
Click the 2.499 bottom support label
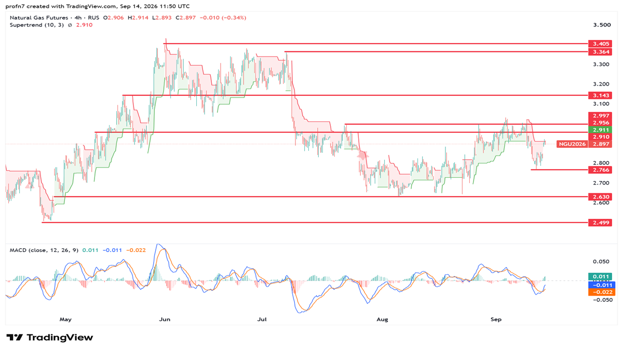point(600,223)
